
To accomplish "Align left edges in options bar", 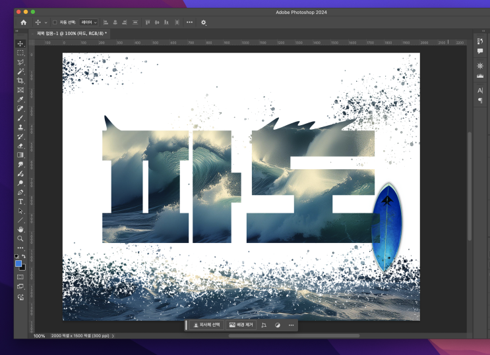I will pos(106,22).
